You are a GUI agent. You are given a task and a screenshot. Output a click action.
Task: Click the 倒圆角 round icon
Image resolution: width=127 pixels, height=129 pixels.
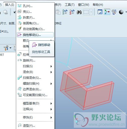pyautogui.click(x=19, y=23)
